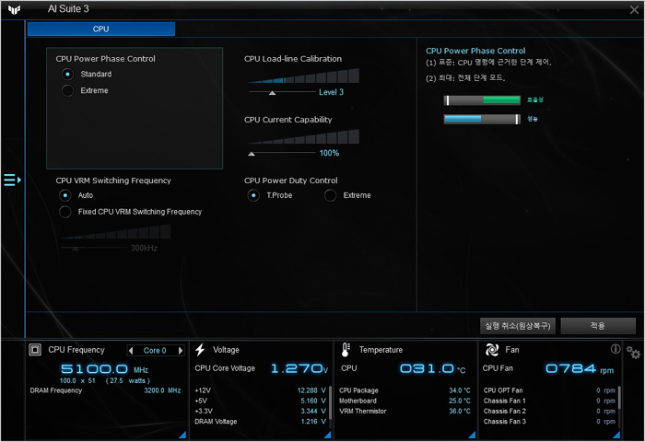645x442 pixels.
Task: Click the Core 0 selector label
Action: (155, 350)
